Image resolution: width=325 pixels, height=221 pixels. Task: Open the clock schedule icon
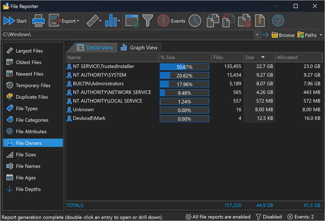click(x=194, y=21)
